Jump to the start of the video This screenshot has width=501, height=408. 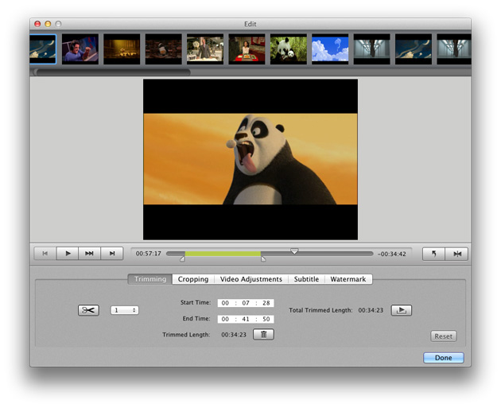point(45,254)
